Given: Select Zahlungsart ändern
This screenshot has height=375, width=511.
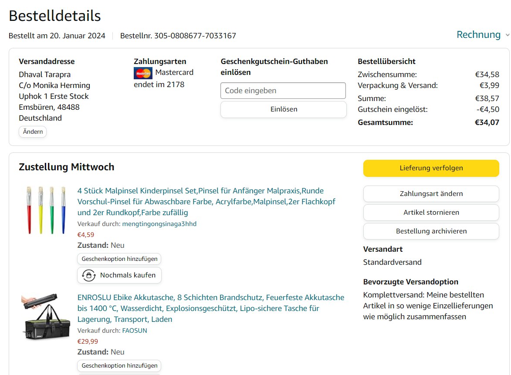Looking at the screenshot, I should 431,194.
